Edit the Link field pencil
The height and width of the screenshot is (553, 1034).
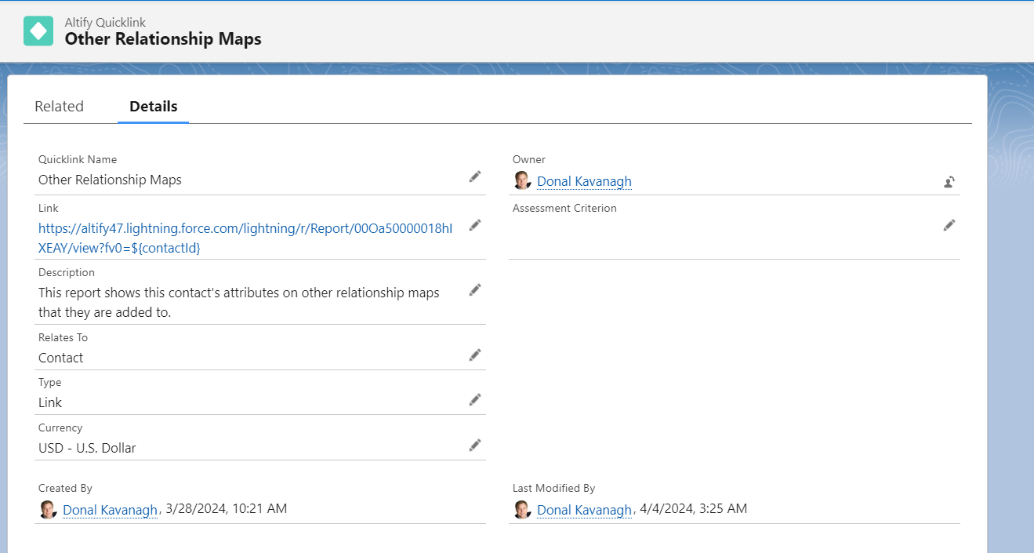475,225
